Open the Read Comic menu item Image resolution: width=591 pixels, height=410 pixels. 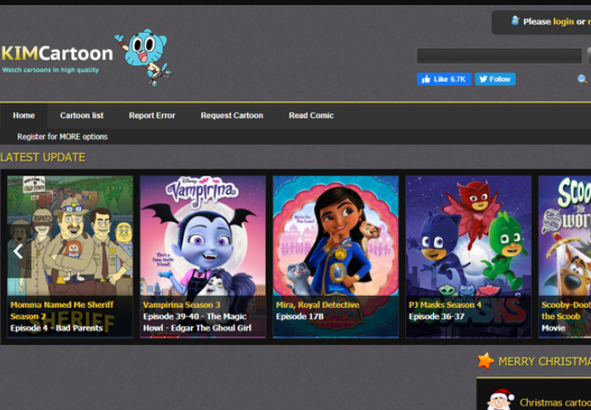(x=311, y=116)
